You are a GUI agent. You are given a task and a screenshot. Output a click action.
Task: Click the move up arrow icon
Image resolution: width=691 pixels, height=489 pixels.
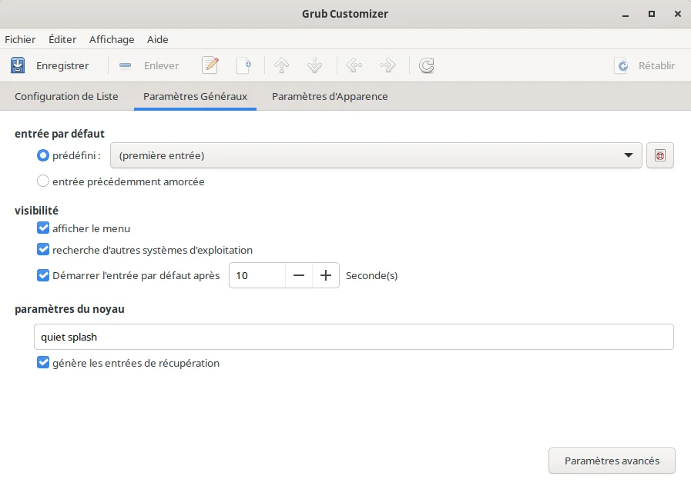[282, 65]
